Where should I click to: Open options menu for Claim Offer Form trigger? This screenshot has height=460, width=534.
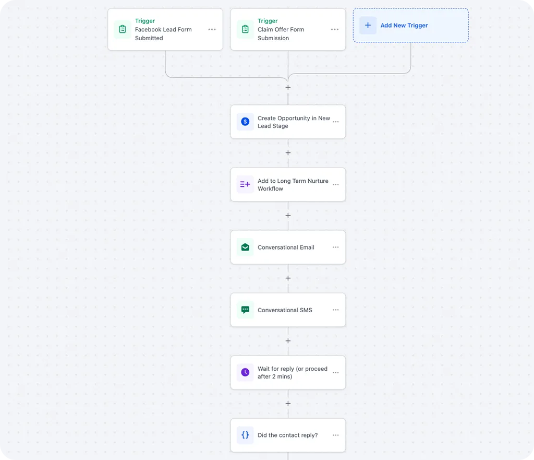click(x=335, y=29)
